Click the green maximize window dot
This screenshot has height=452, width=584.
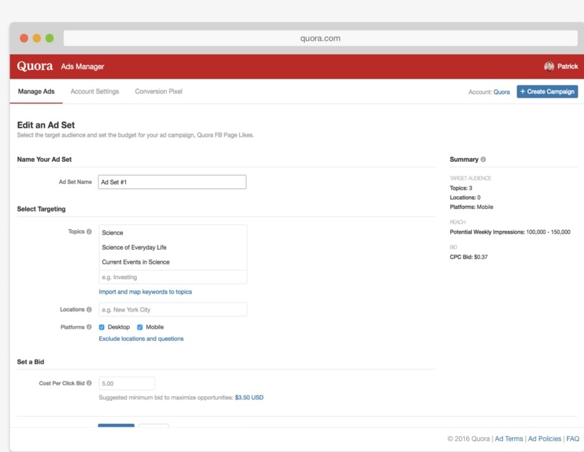(49, 38)
